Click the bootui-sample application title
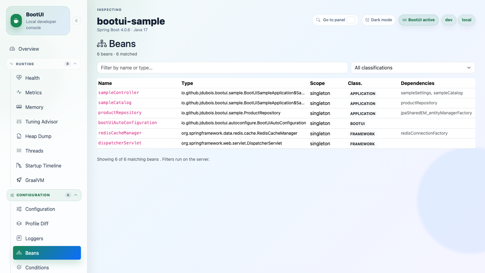485x273 pixels. click(x=131, y=21)
